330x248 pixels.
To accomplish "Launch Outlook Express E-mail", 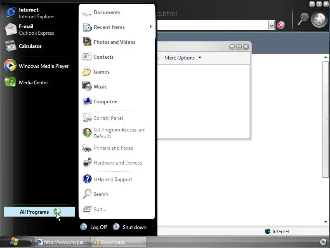I will (29, 29).
